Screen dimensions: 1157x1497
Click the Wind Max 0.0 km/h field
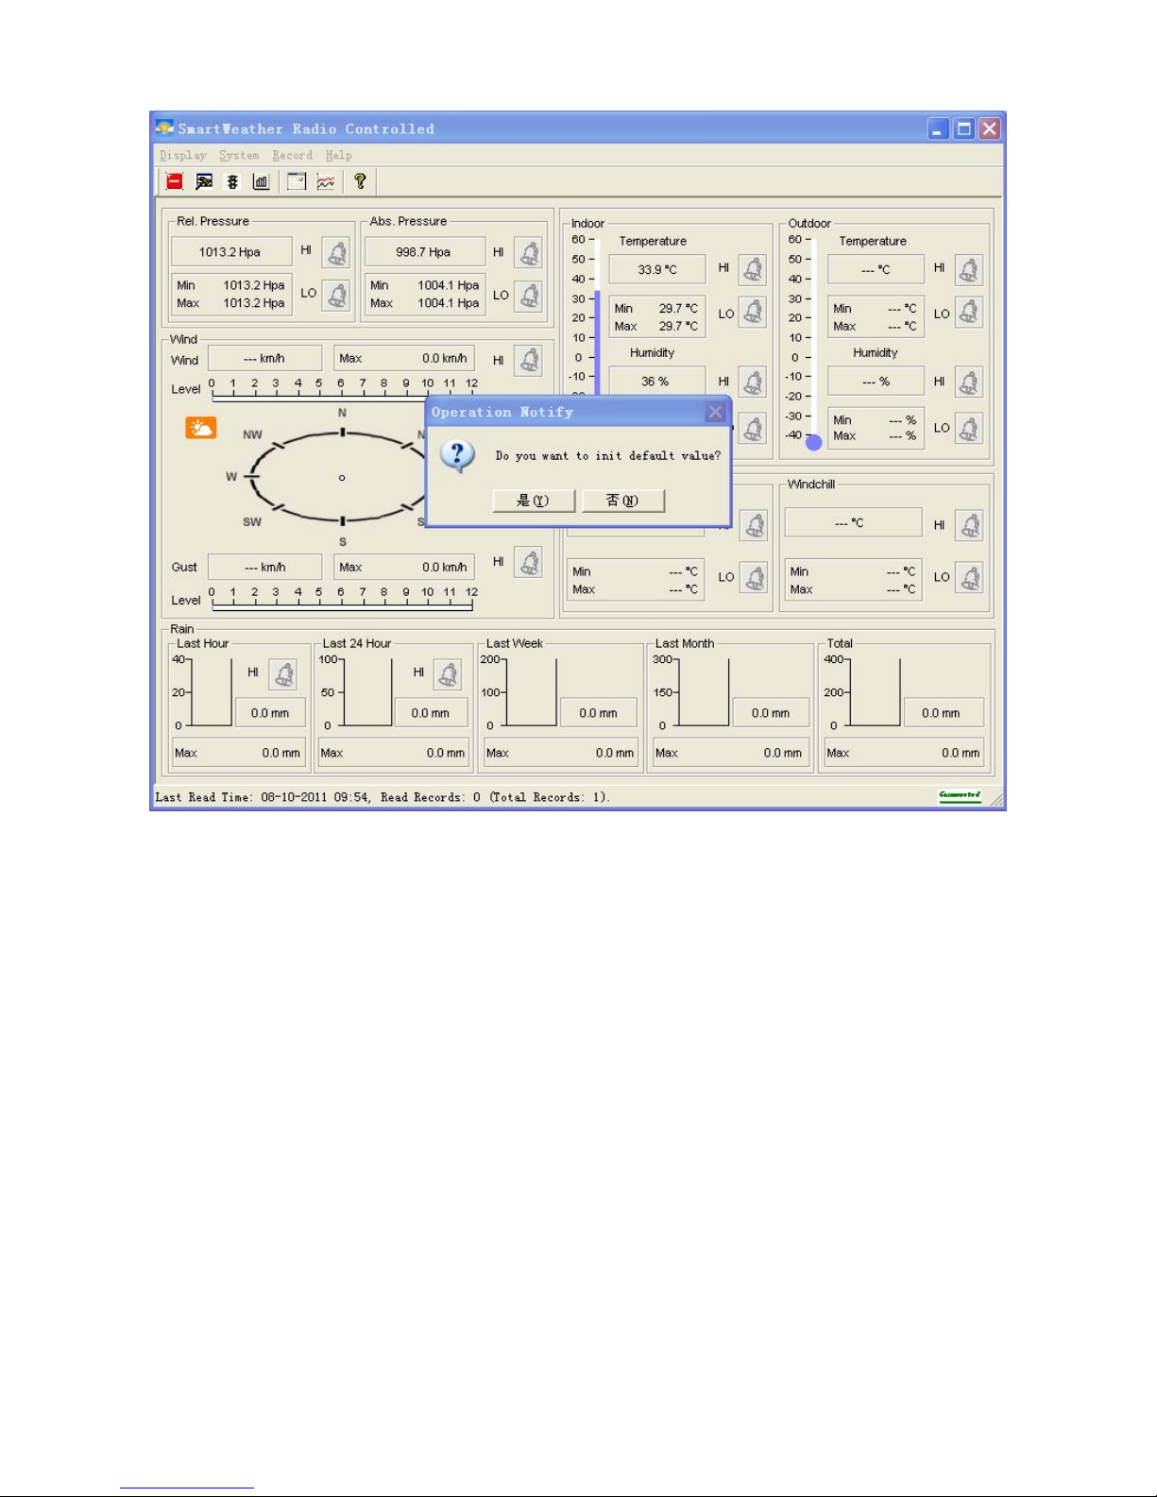[404, 359]
